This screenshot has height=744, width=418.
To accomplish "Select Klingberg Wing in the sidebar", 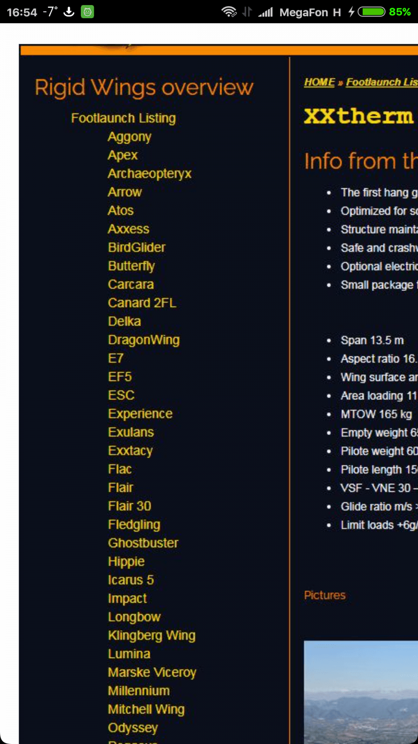I will click(x=151, y=635).
